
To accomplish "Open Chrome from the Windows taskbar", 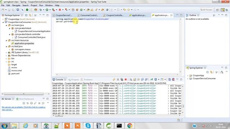I will 130,126.
